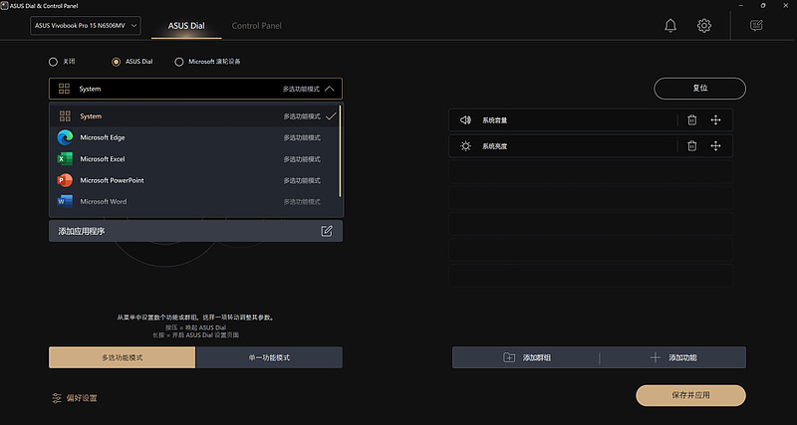Image resolution: width=797 pixels, height=425 pixels.
Task: Choose Microsoft Edge from the application list
Action: pyautogui.click(x=194, y=137)
